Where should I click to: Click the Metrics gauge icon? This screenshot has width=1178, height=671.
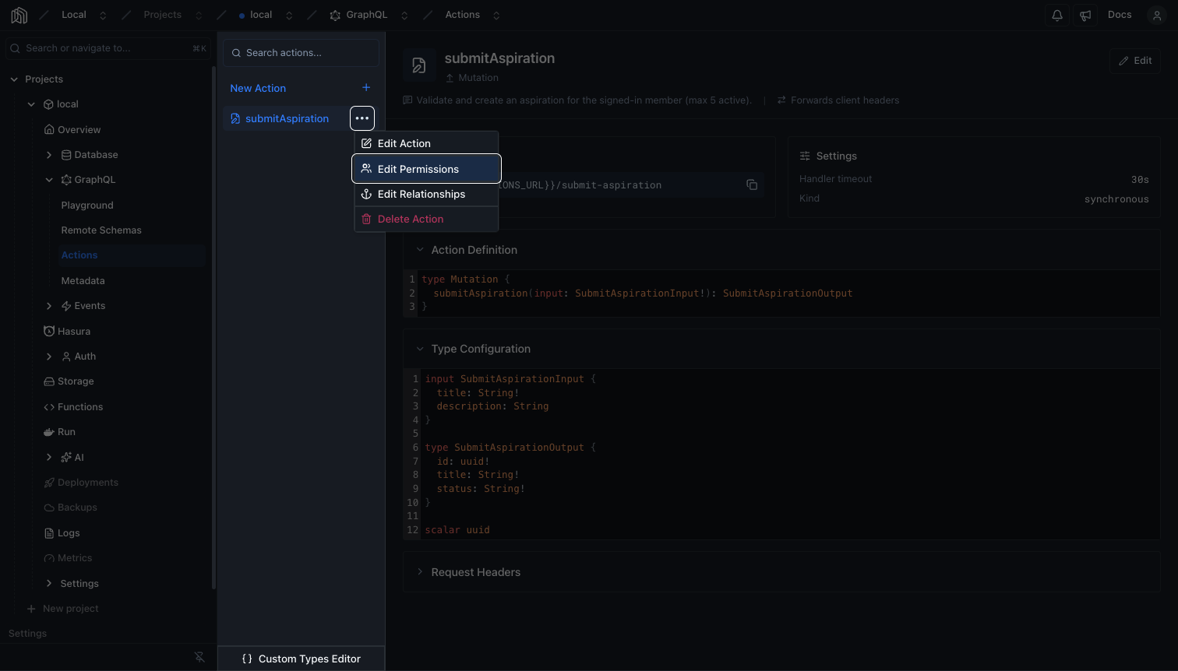click(x=49, y=558)
